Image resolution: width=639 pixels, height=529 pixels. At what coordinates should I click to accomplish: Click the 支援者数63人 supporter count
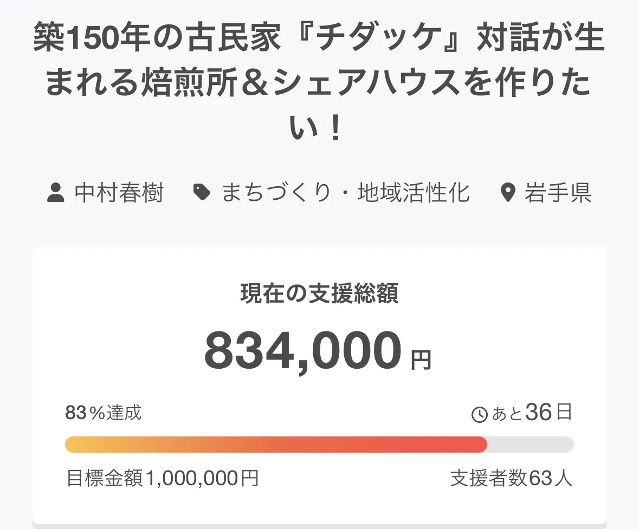pyautogui.click(x=511, y=478)
